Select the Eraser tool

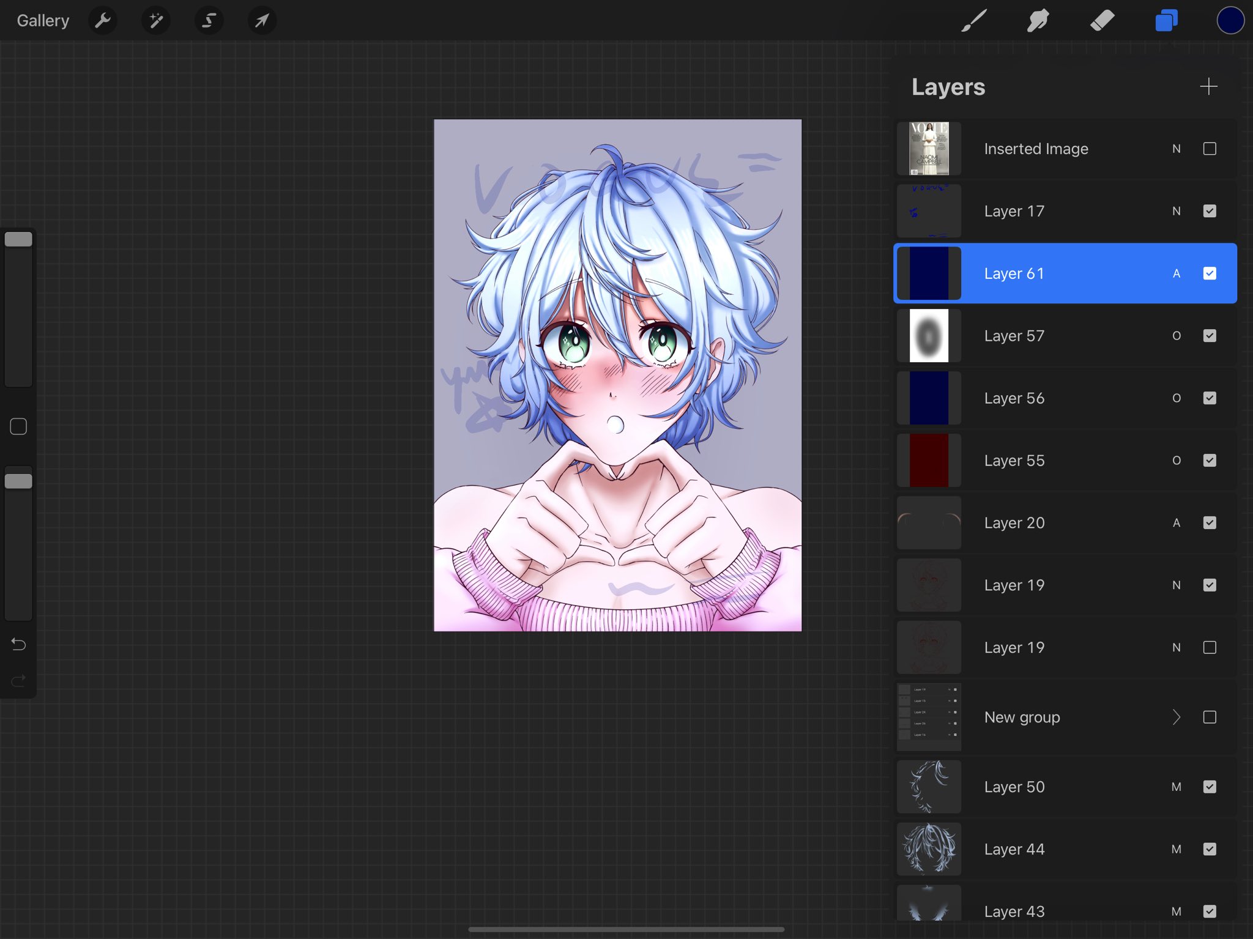1102,21
